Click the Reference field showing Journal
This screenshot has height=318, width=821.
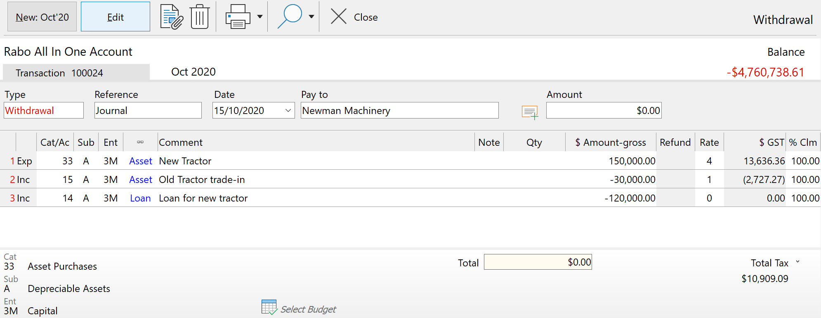(148, 110)
